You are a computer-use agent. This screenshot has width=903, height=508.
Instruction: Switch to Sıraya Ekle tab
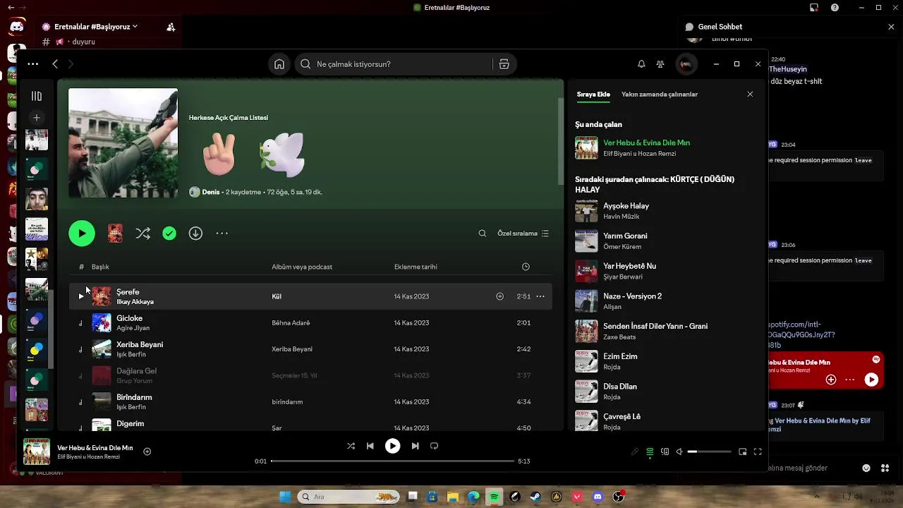pos(593,95)
